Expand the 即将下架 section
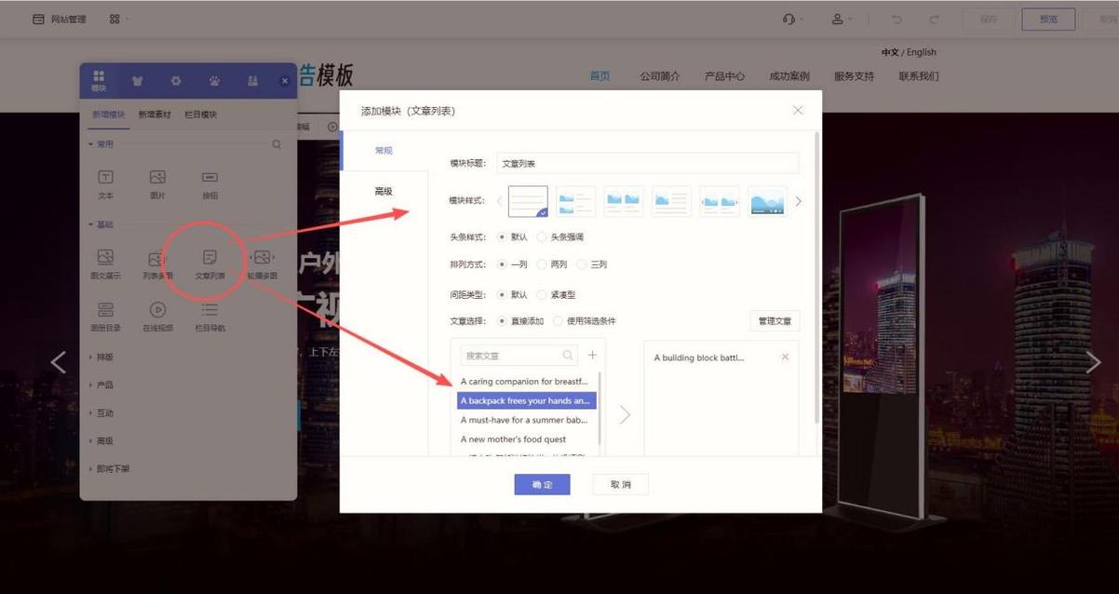 click(x=109, y=468)
